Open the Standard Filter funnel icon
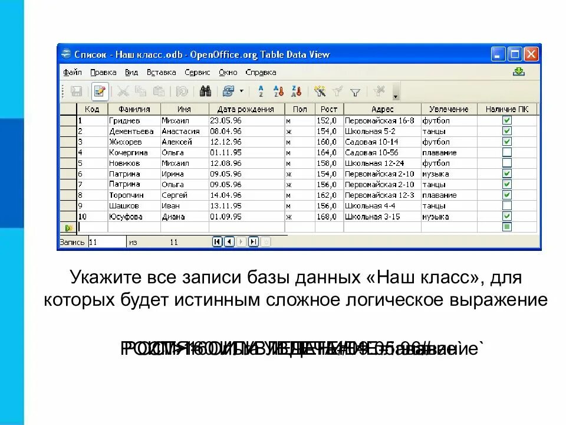This screenshot has height=425, width=566. pos(355,93)
